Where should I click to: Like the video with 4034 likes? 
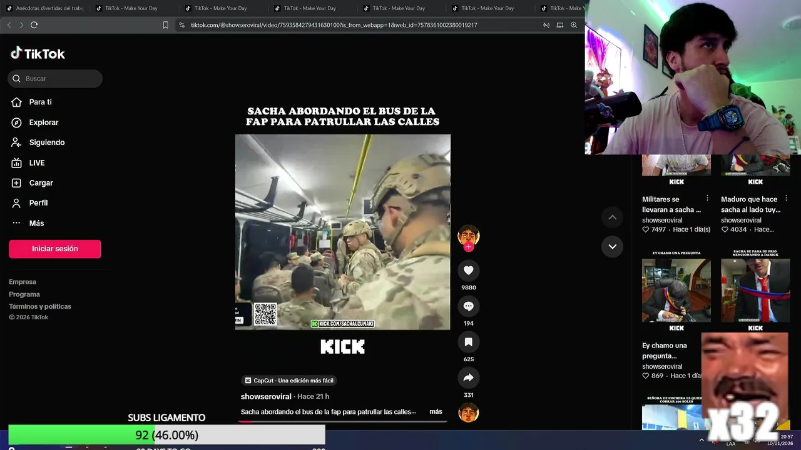pyautogui.click(x=725, y=229)
